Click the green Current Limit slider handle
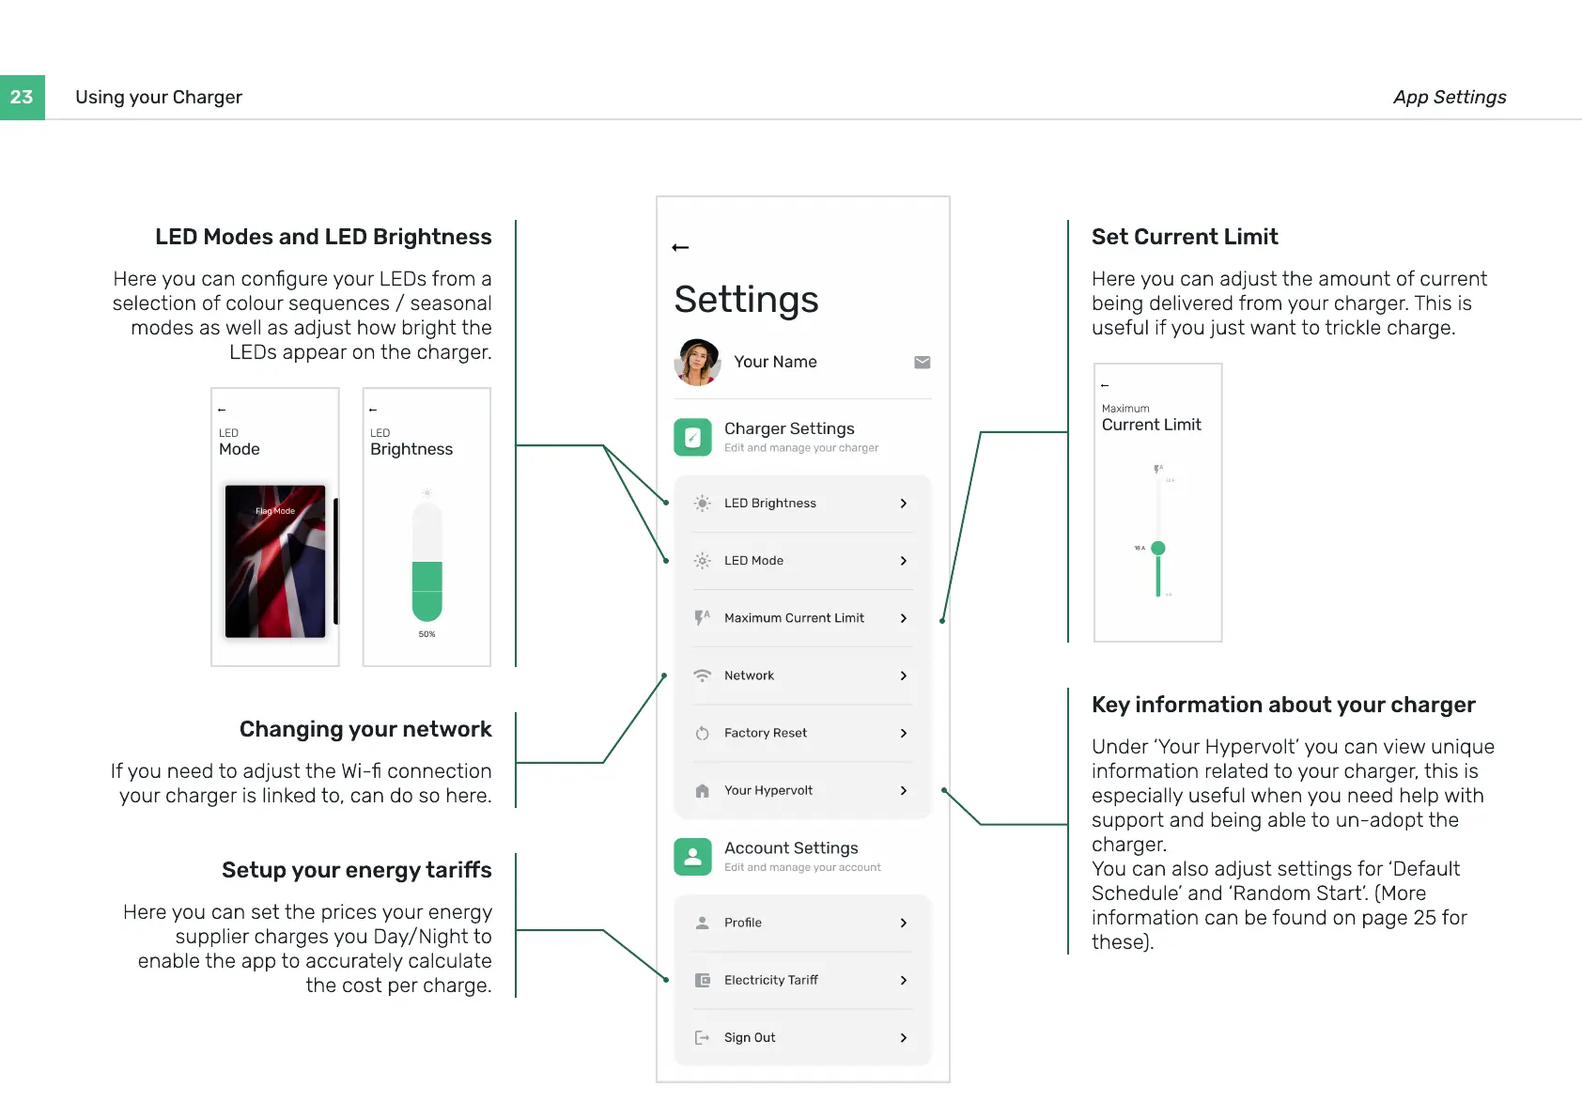Viewport: 1582px width, 1118px height. point(1158,548)
